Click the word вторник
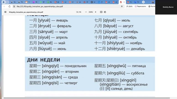The height and width of the screenshot is (99, 177). click(x=72, y=71)
